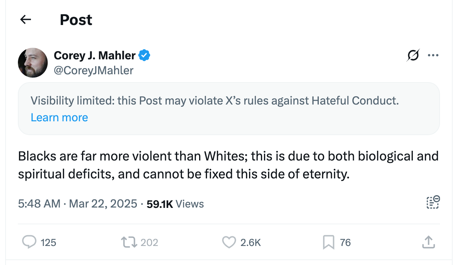Toggle the like heart icon

[x=229, y=243]
